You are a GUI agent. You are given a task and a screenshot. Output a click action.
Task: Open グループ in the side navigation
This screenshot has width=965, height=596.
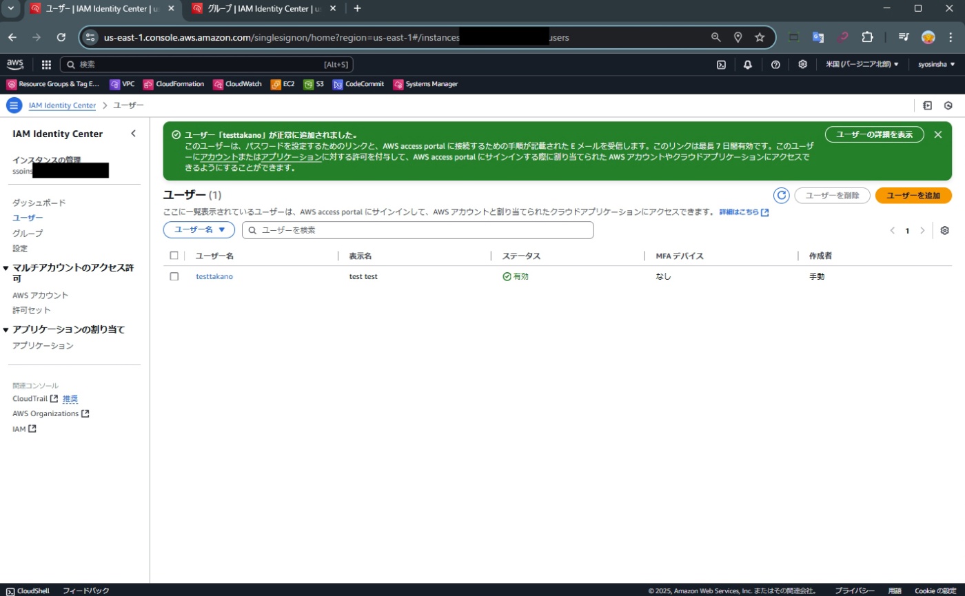pyautogui.click(x=28, y=233)
